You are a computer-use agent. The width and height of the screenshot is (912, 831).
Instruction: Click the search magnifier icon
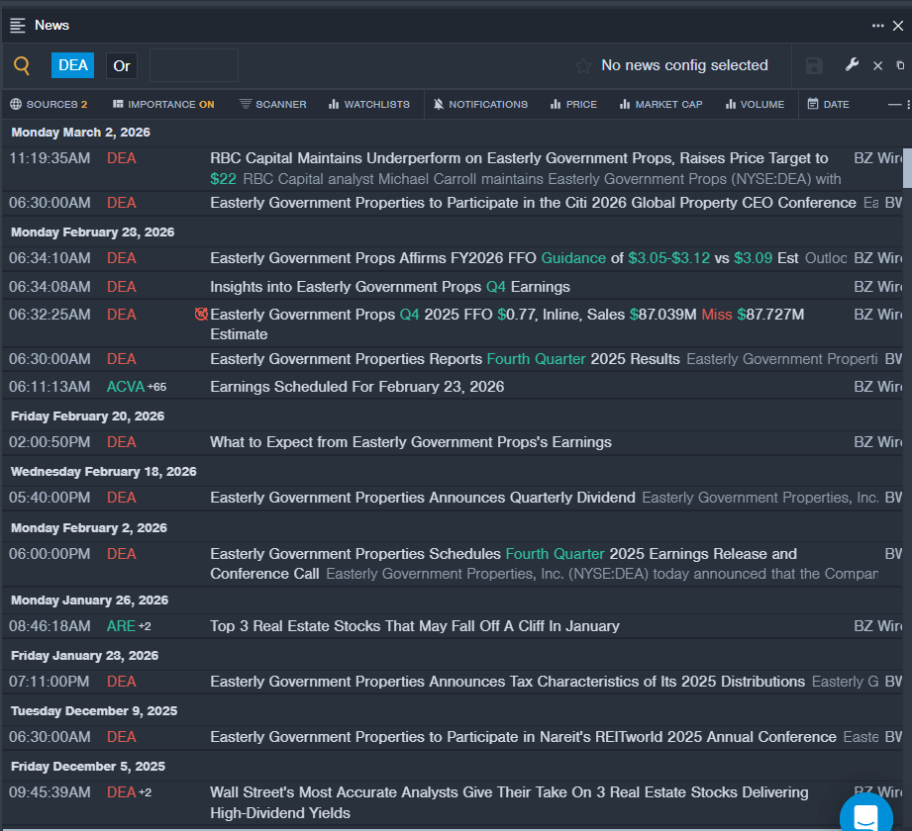(22, 66)
